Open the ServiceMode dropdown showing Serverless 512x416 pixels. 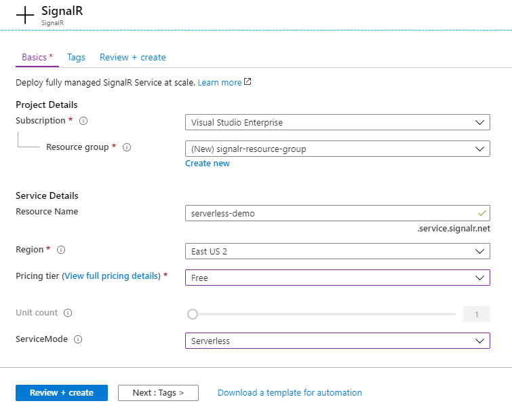(x=338, y=341)
